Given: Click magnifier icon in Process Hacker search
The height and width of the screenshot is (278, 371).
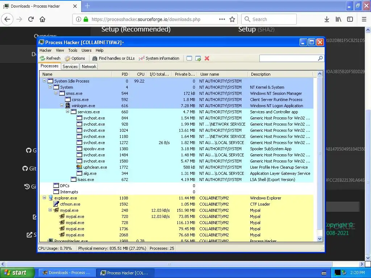Looking at the screenshot, I should (x=320, y=58).
